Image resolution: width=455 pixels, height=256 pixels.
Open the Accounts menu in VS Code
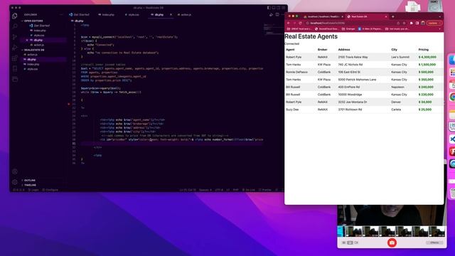[15, 171]
